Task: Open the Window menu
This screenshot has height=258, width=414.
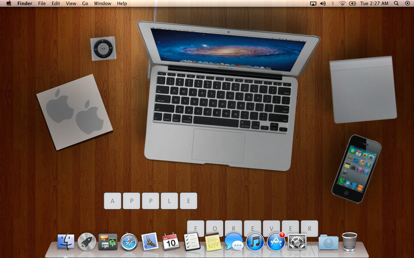Action: tap(103, 4)
